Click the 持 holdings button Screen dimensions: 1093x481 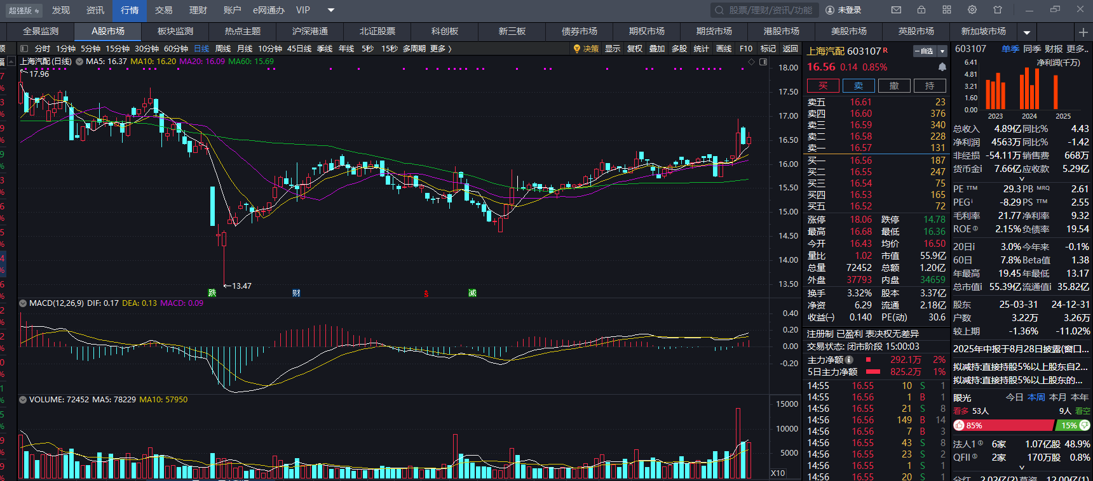(930, 86)
